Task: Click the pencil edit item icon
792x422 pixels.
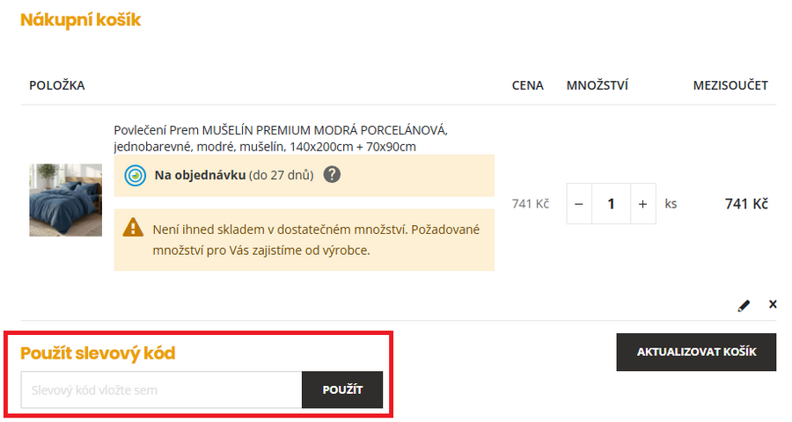Action: [744, 305]
